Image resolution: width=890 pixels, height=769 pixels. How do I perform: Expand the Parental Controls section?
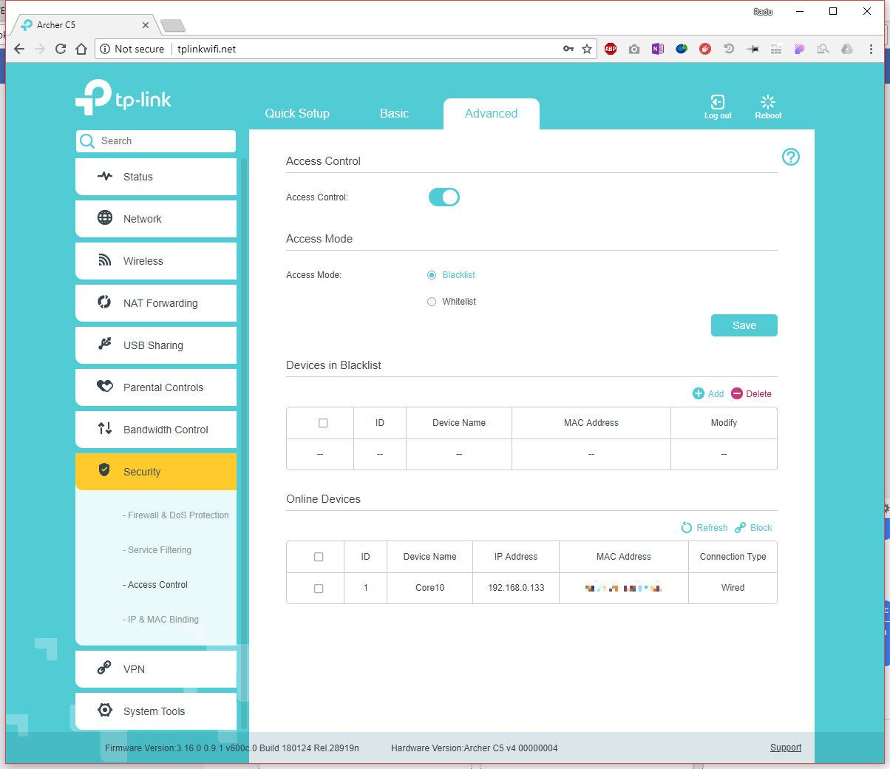coord(156,387)
